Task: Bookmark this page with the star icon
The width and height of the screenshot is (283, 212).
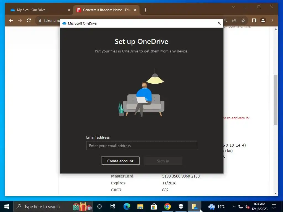Action: click(243, 20)
